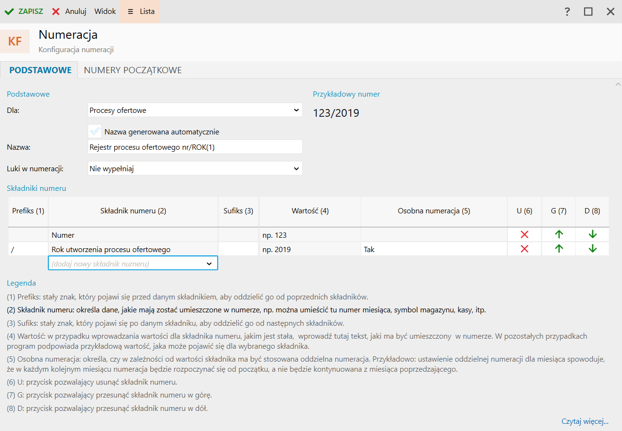Click the slash prefix cell
Image resolution: width=622 pixels, height=431 pixels.
28,249
